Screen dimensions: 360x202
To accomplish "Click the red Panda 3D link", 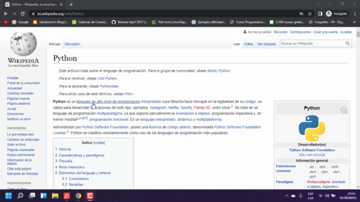I will click(202, 107).
